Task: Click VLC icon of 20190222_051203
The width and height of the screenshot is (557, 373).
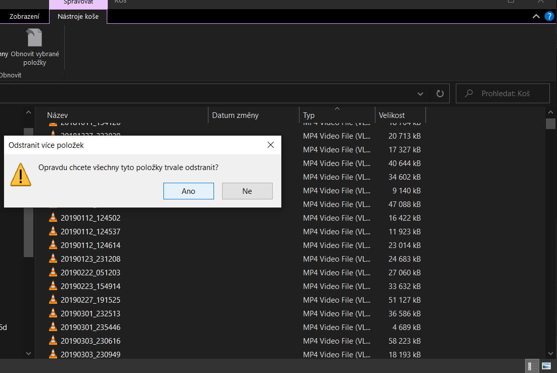Action: 53,272
